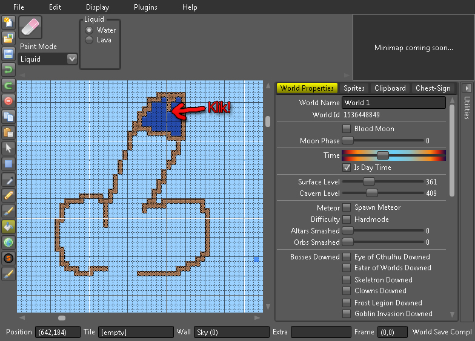Click the Altars Smashed slider handle
The width and height of the screenshot is (475, 341).
(x=348, y=230)
